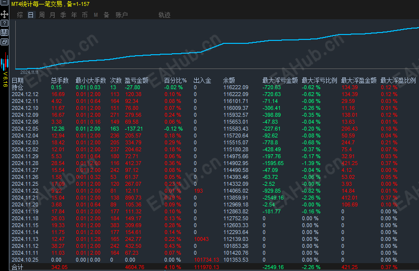419x271 pixels.
Task: Click the balance 116222.09 in 持仓 row
Action: (x=236, y=87)
